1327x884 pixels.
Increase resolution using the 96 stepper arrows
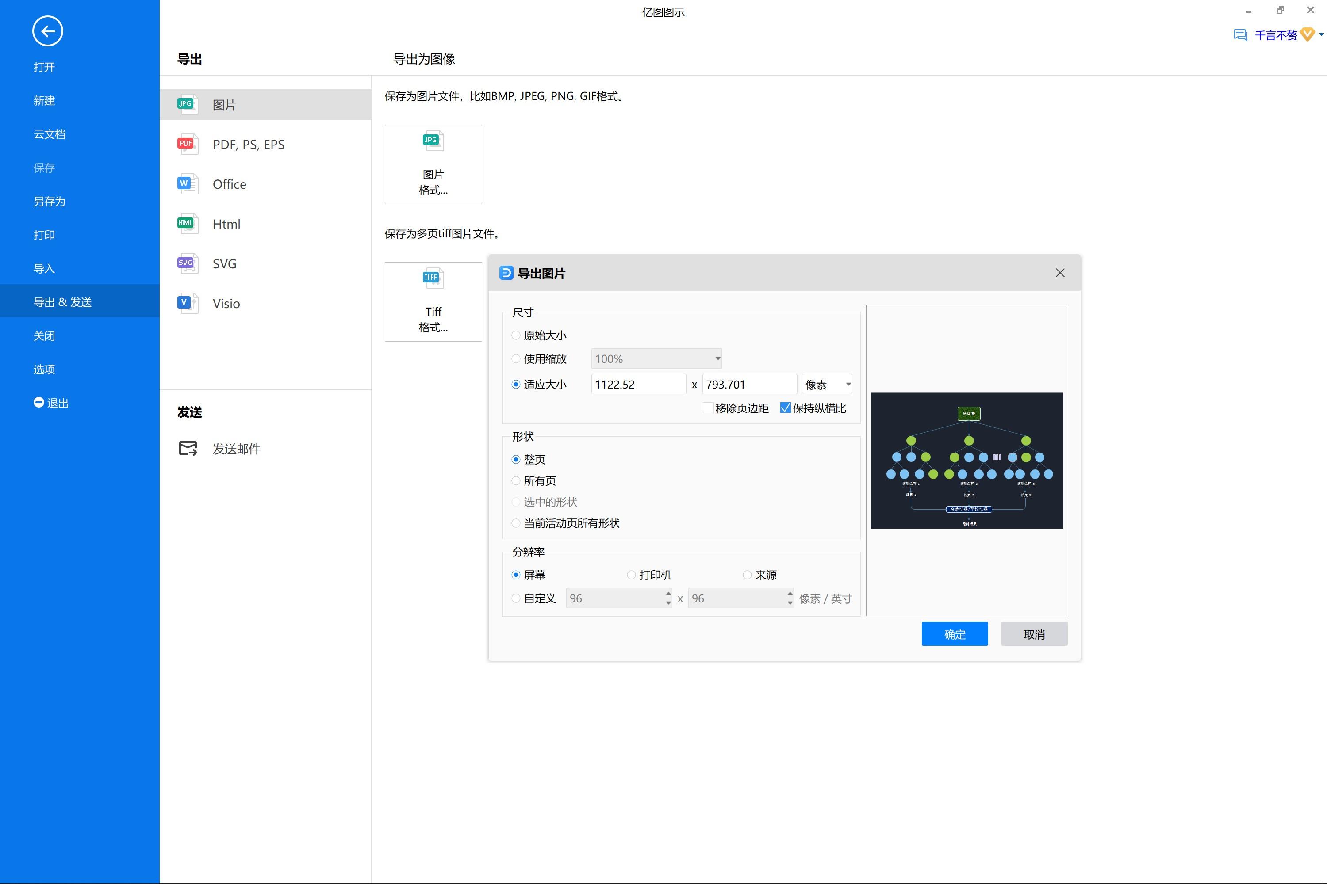click(667, 594)
